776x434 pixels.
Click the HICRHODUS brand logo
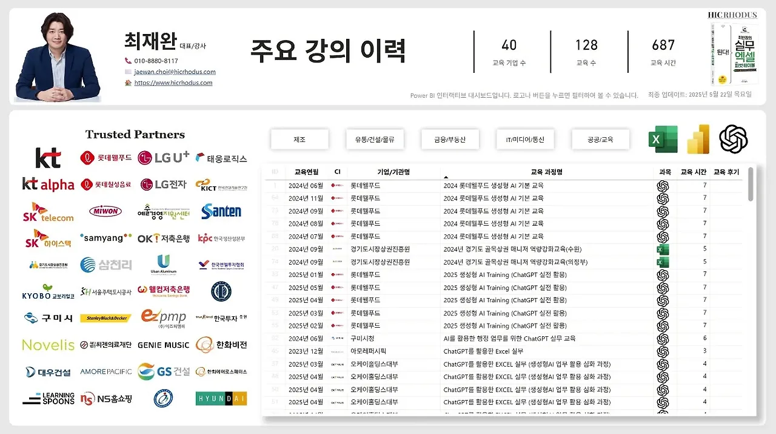(x=732, y=15)
